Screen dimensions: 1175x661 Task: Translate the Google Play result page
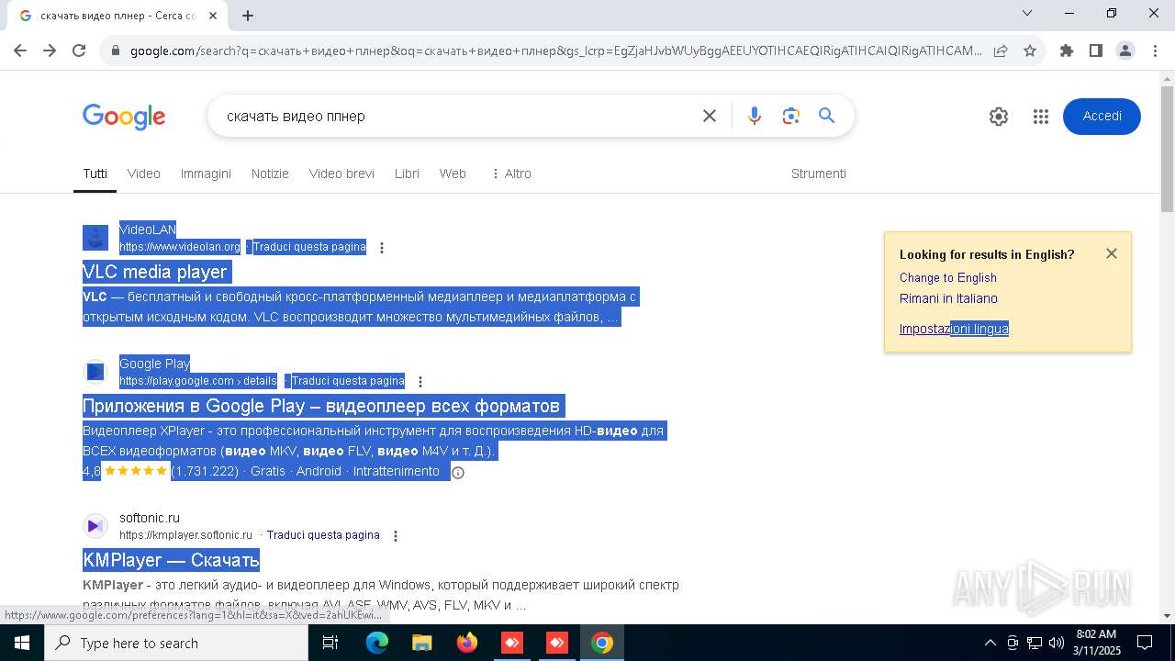pyautogui.click(x=348, y=381)
